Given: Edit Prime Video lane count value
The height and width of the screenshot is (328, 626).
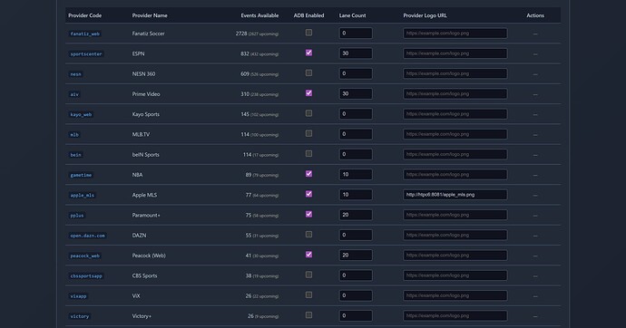Looking at the screenshot, I should (356, 93).
